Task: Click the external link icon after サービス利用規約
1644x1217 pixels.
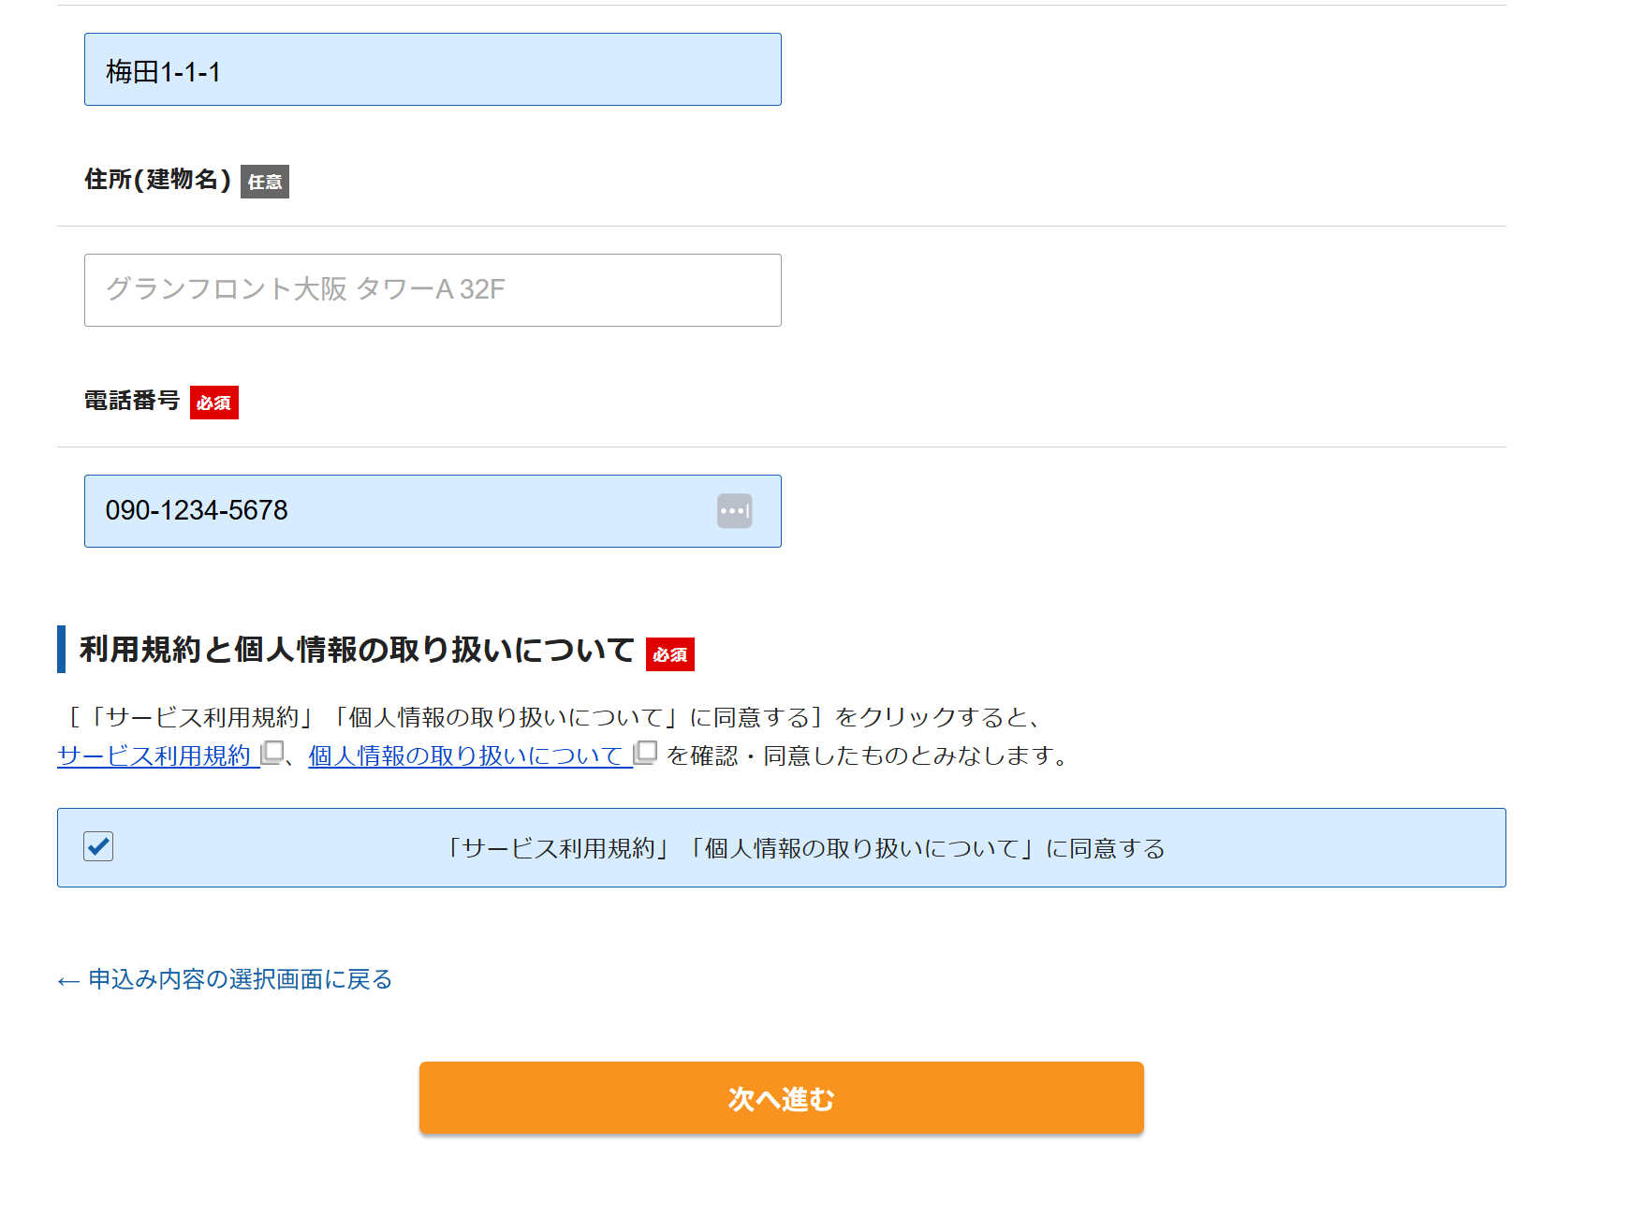Action: pos(272,753)
